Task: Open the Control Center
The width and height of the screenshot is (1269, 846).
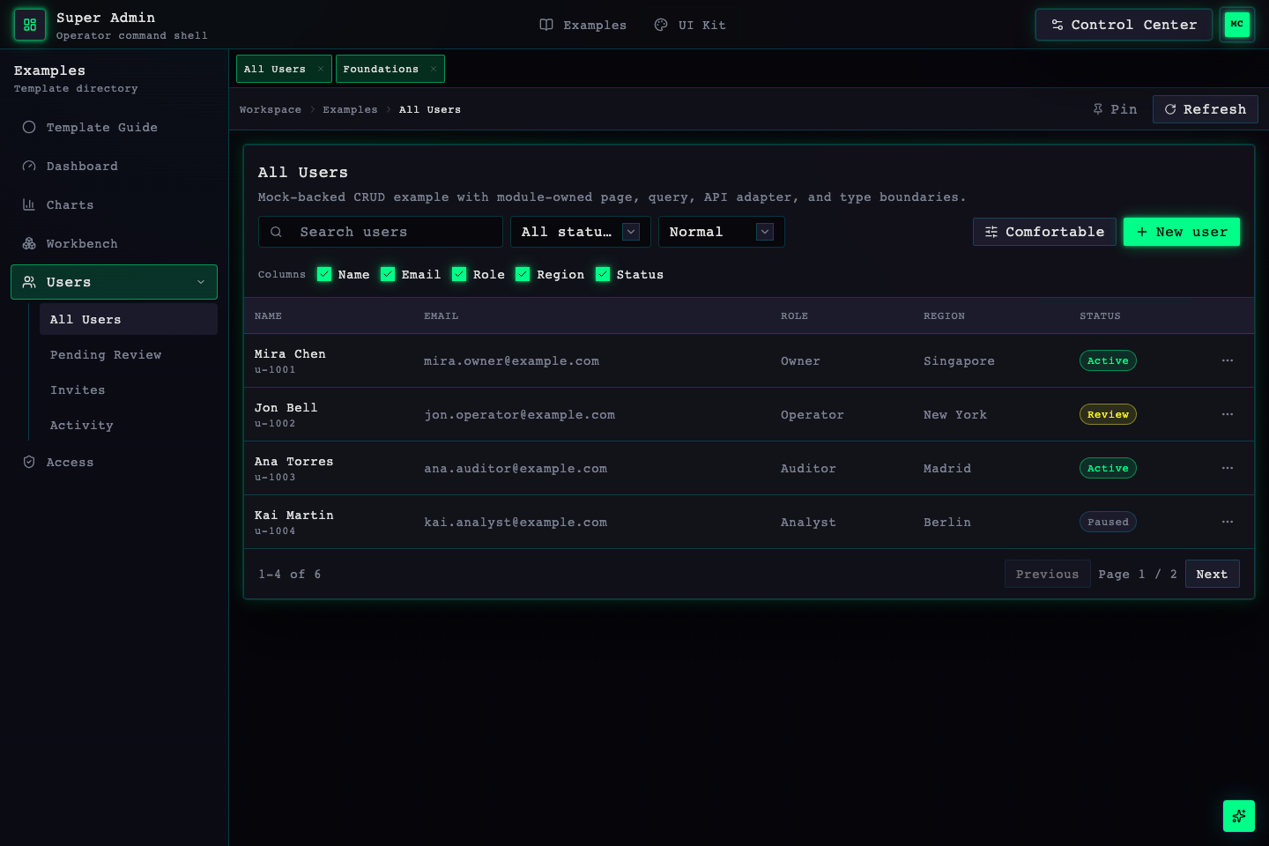Action: (1124, 25)
